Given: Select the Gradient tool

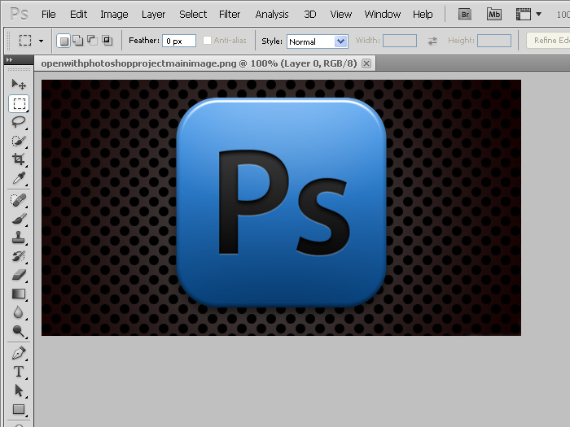Looking at the screenshot, I should coord(19,294).
